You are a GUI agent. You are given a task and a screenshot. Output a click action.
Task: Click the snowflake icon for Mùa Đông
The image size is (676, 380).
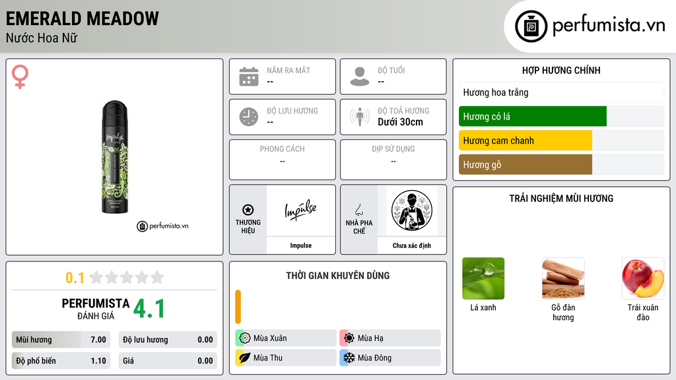tap(349, 358)
